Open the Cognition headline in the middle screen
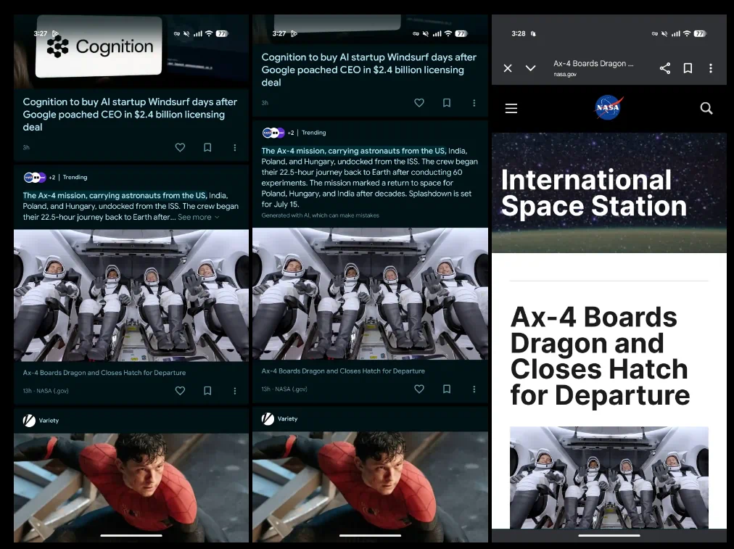 tap(369, 70)
